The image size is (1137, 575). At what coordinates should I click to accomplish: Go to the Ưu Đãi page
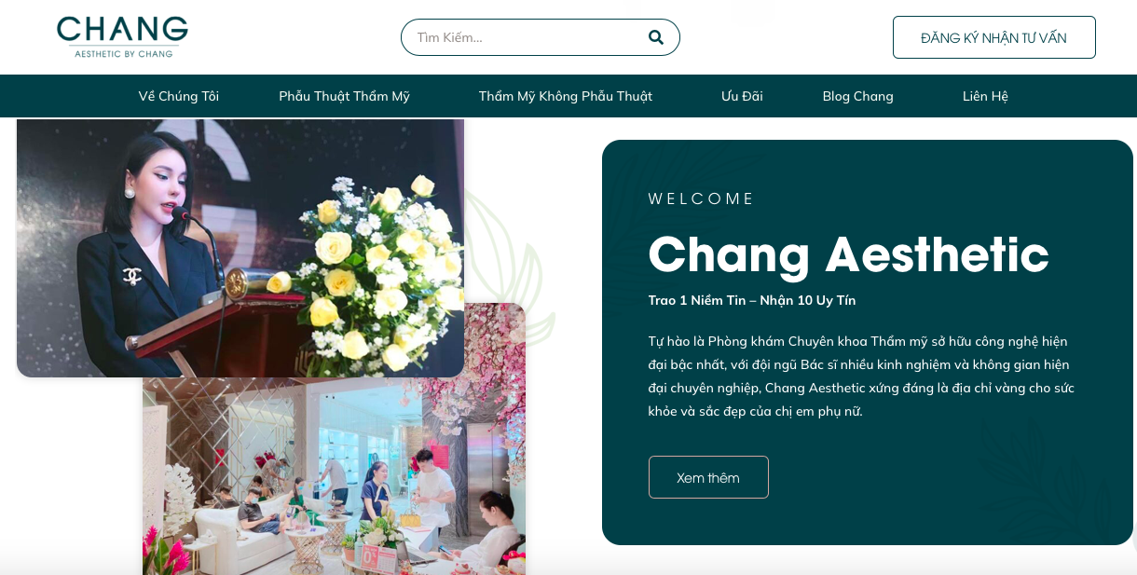click(x=742, y=96)
